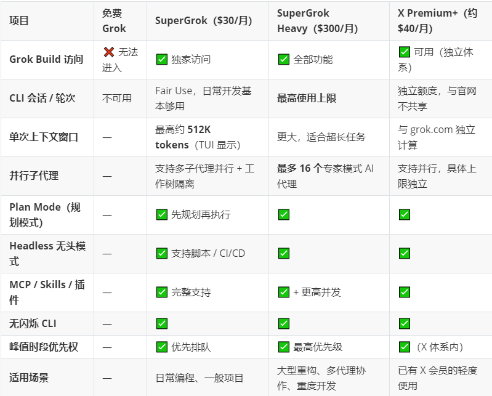Click the 不可用 cell
This screenshot has height=396, width=492.
[121, 99]
